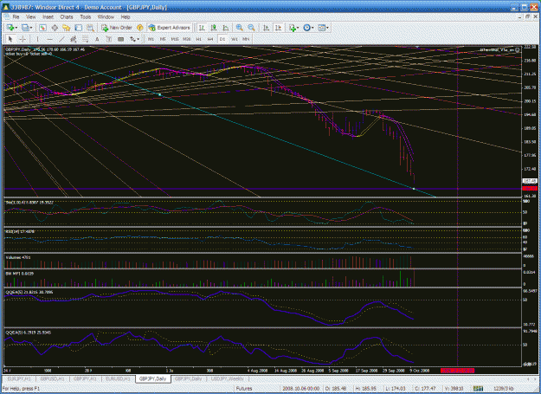Launch the MetaEditor

pos(140,28)
